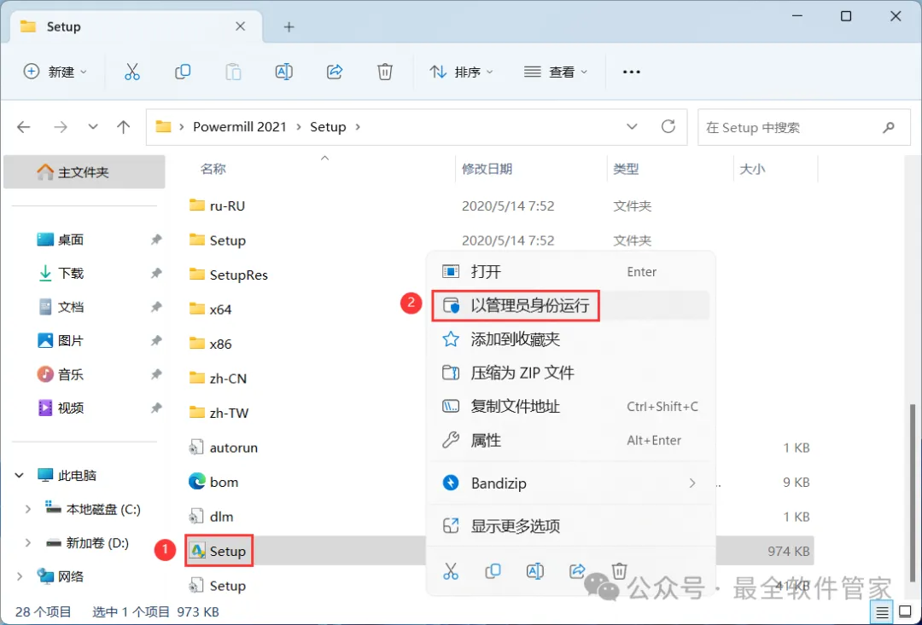
Task: Click the 在 Setup 中搜索 search box
Action: click(x=803, y=127)
